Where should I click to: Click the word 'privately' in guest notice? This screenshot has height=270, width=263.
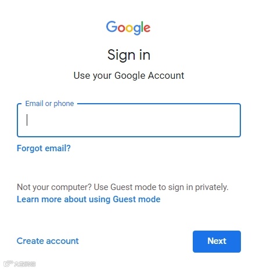(211, 187)
